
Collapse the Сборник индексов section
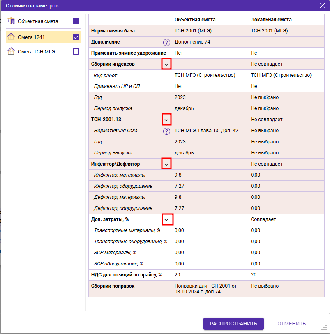point(166,64)
